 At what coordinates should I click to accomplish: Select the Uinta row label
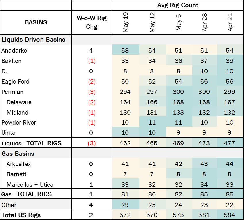click(8, 133)
